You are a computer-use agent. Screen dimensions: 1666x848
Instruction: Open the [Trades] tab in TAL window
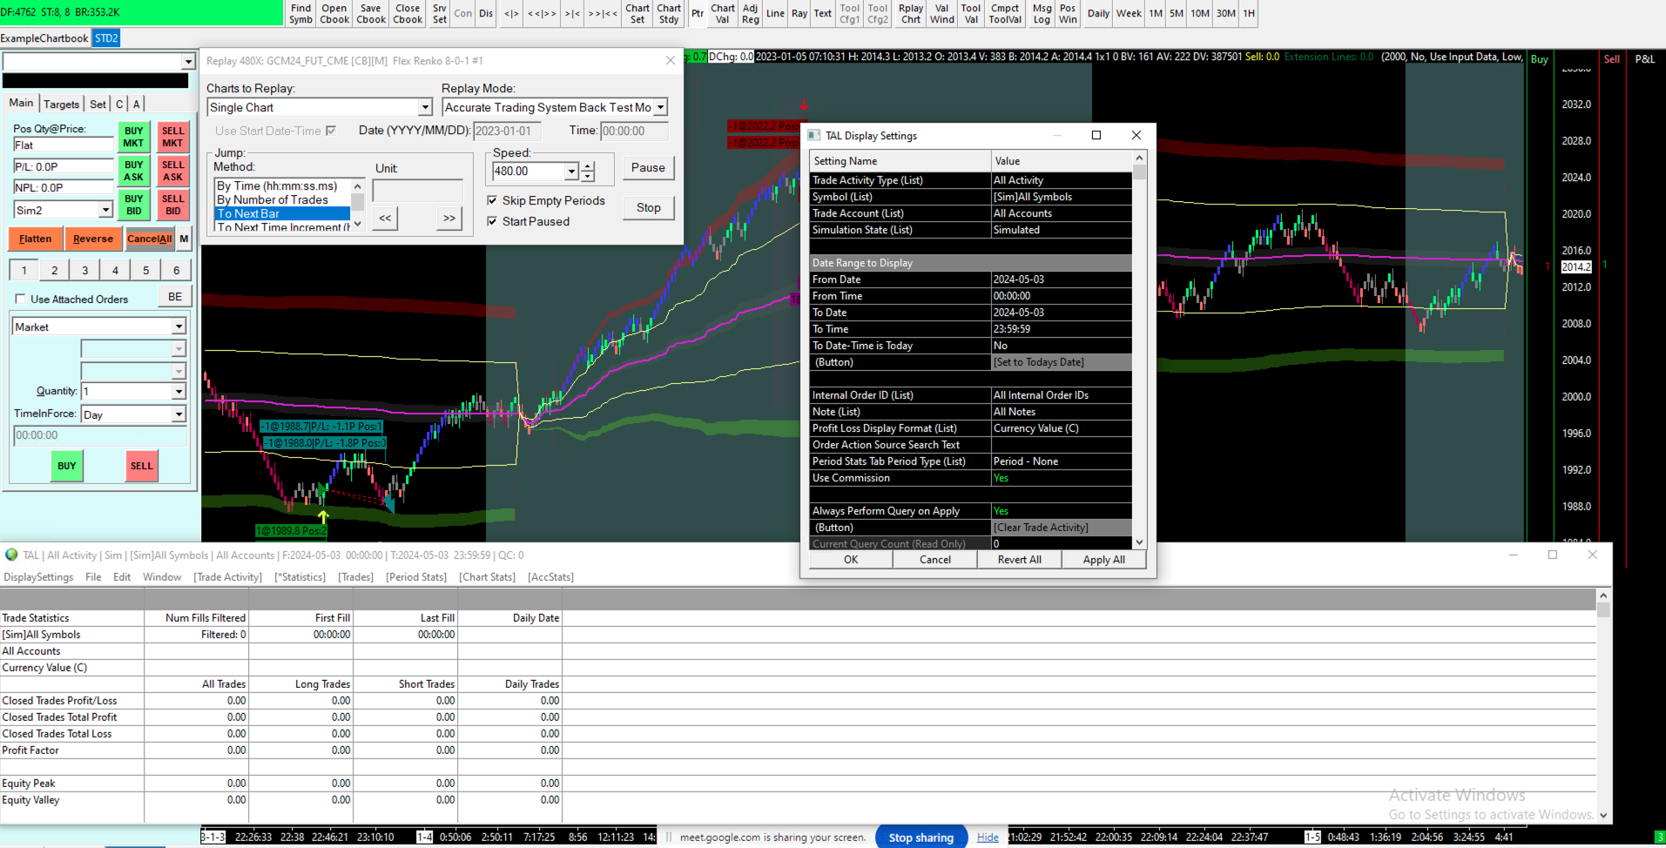tap(355, 577)
